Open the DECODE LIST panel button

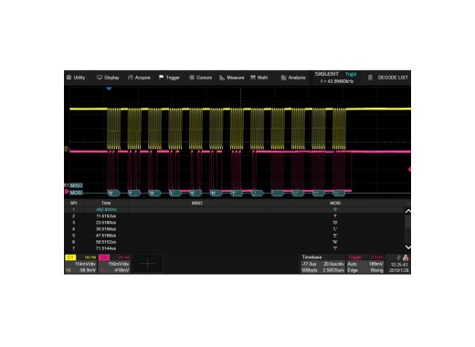pyautogui.click(x=388, y=78)
